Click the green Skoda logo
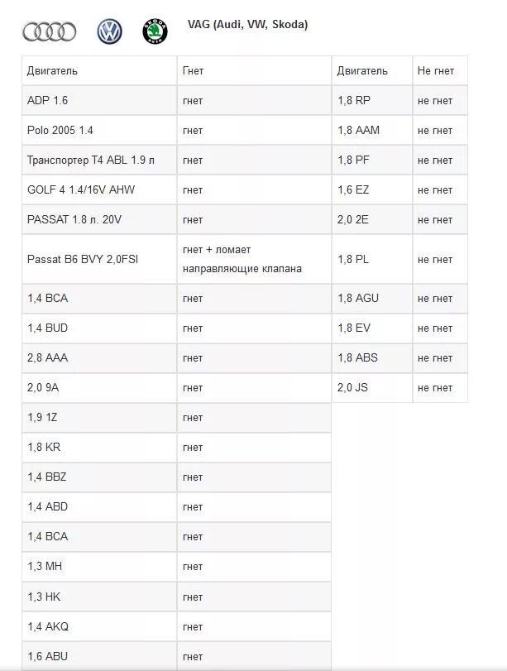 [154, 31]
